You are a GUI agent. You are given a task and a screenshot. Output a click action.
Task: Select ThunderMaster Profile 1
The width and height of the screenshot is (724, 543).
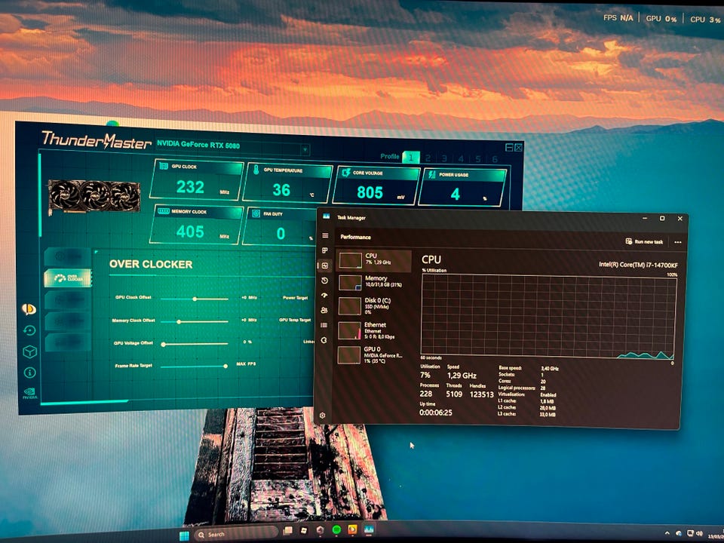point(411,158)
